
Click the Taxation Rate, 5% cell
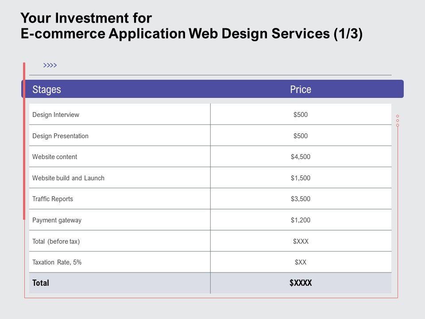click(57, 262)
